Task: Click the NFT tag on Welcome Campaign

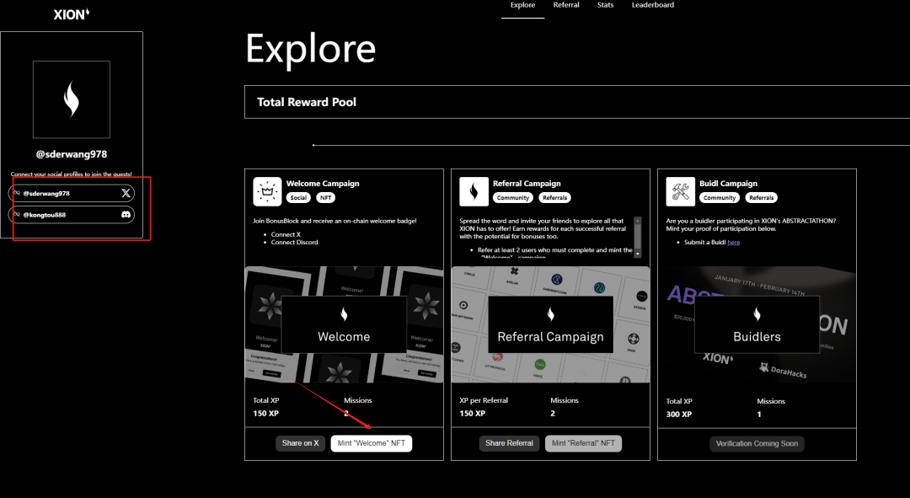Action: (326, 198)
